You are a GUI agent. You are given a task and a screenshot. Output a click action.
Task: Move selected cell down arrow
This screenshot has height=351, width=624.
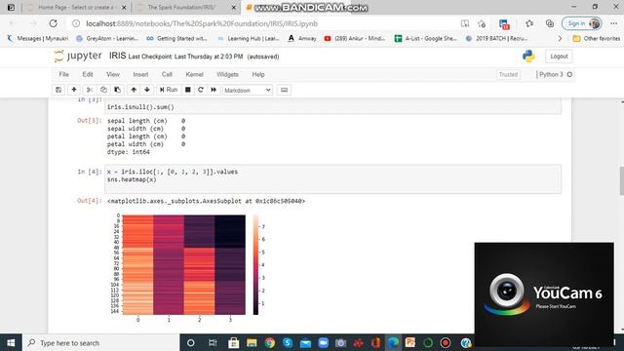point(147,90)
